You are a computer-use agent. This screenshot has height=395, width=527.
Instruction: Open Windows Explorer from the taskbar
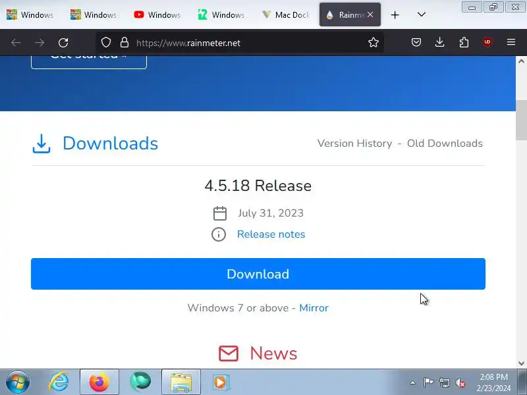point(180,382)
